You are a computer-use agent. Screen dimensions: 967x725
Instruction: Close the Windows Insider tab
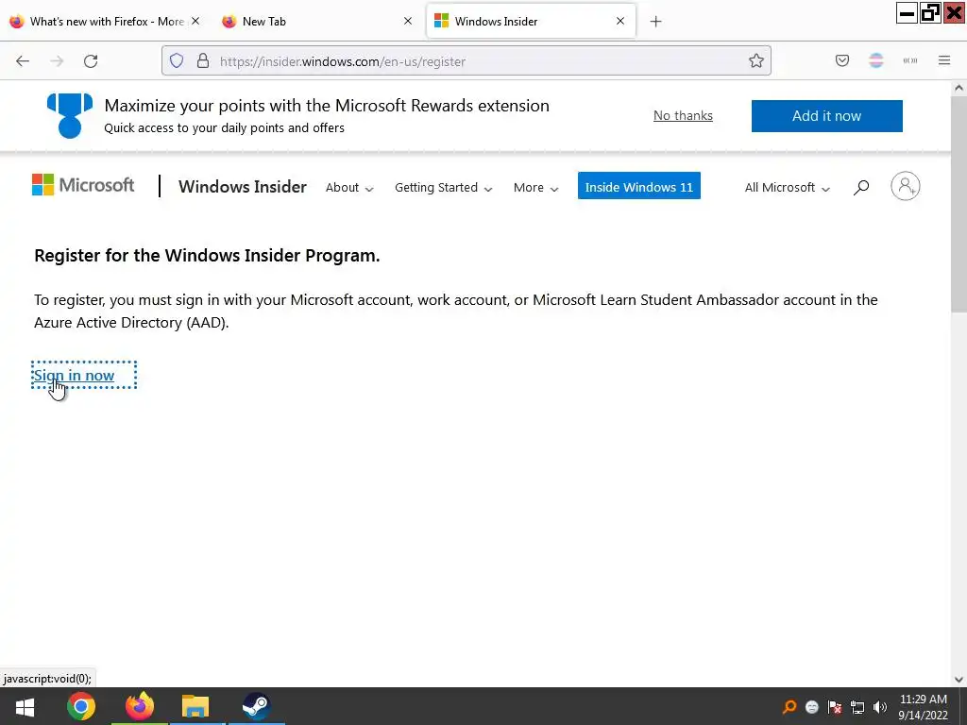click(620, 21)
